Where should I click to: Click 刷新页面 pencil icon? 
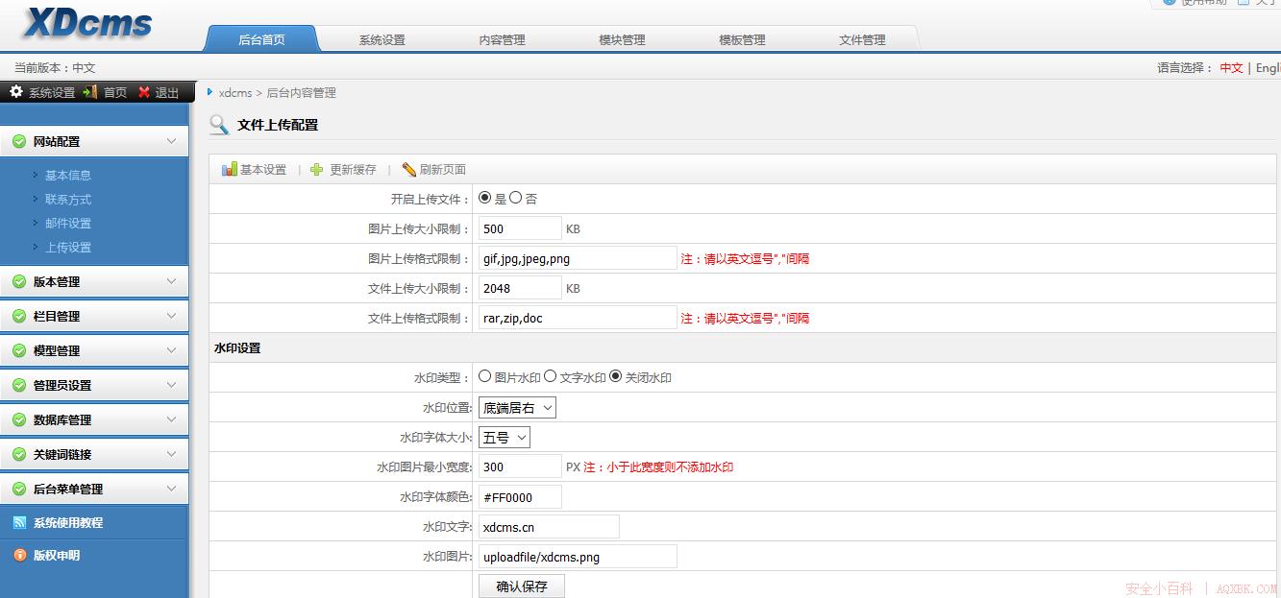[x=410, y=169]
